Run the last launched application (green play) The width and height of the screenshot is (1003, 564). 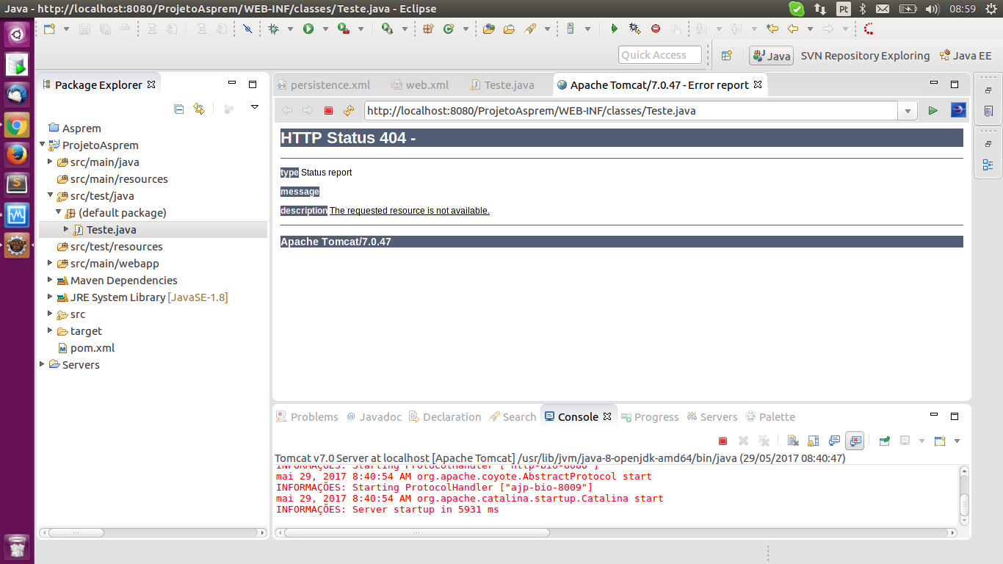[308, 29]
